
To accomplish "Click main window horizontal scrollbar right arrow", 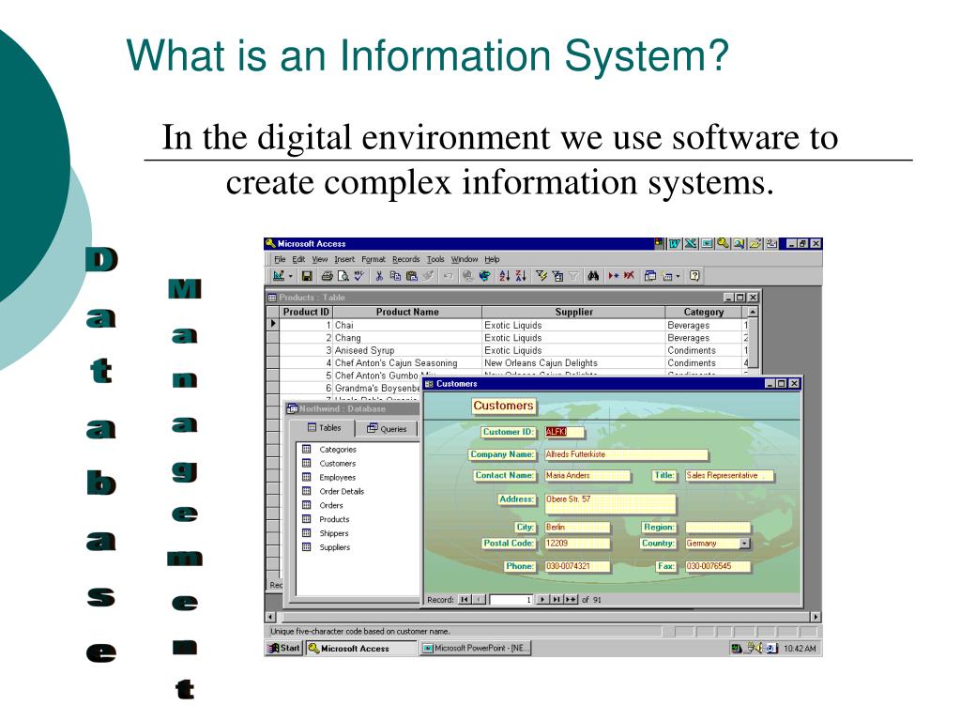I will tap(816, 617).
